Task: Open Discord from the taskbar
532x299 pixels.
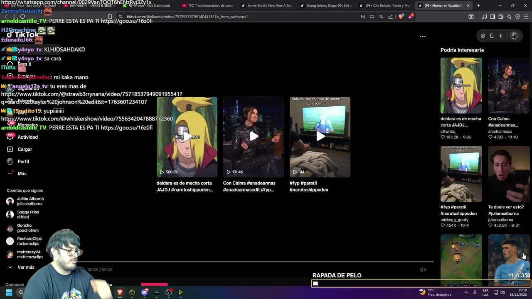Action: click(x=144, y=292)
